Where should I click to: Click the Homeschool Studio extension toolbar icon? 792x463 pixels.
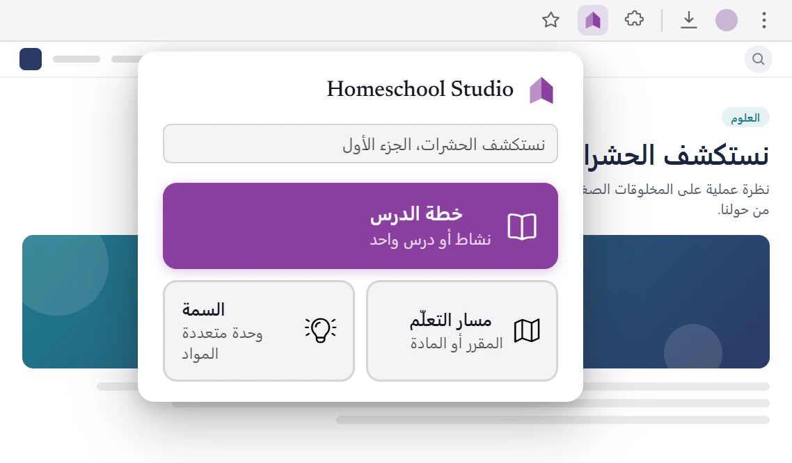[x=592, y=20]
